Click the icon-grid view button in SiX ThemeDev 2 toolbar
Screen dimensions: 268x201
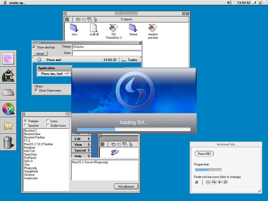[x=67, y=19]
